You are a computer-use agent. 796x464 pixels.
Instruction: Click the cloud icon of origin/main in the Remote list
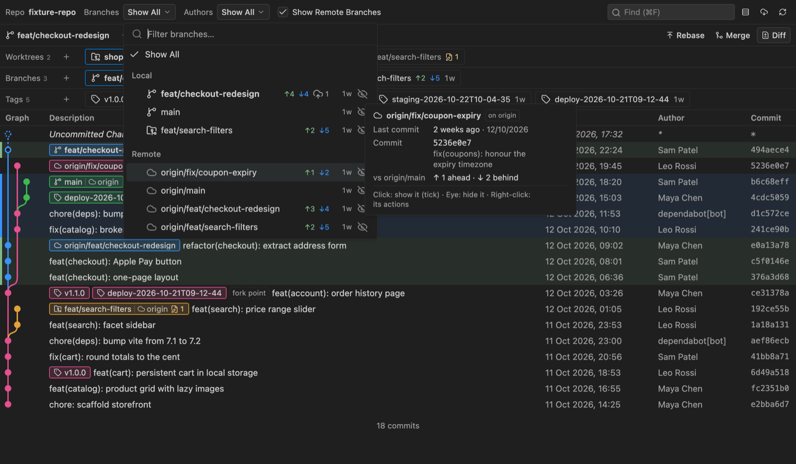[x=152, y=190]
